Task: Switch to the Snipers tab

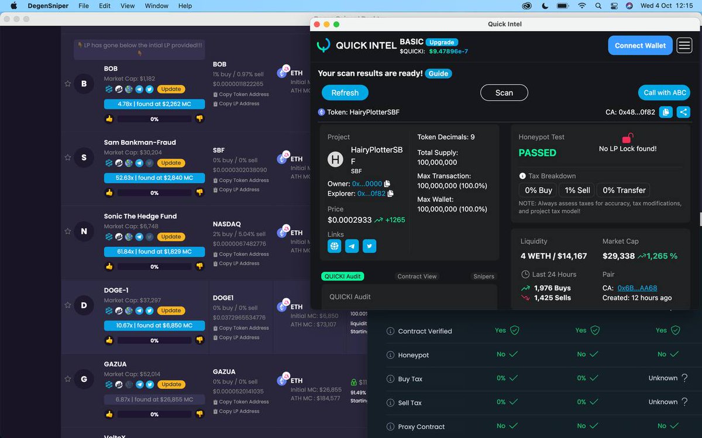Action: [x=484, y=277]
